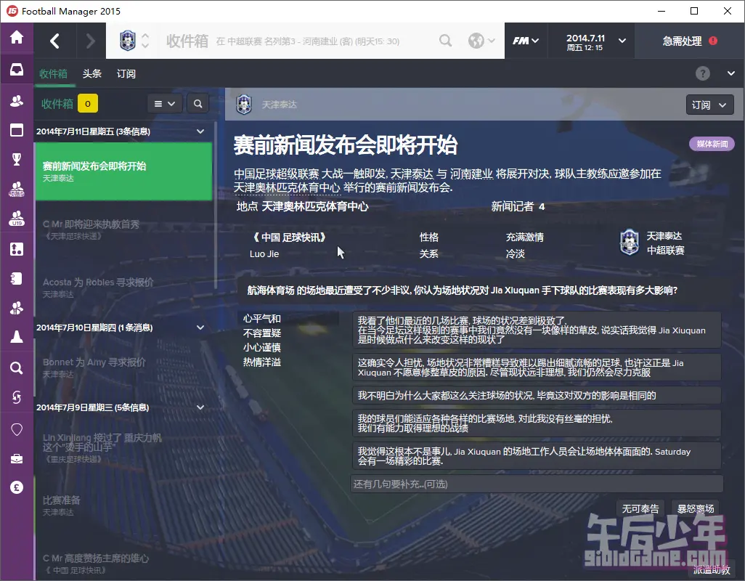The width and height of the screenshot is (745, 581).
Task: Click the 无可奉告 button
Action: click(x=640, y=509)
